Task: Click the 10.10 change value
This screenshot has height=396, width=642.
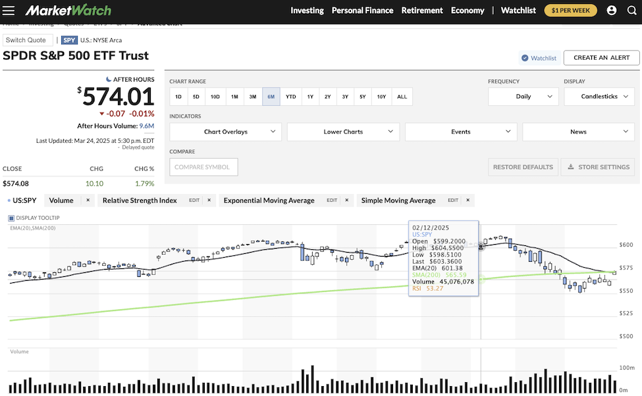Action: 94,184
